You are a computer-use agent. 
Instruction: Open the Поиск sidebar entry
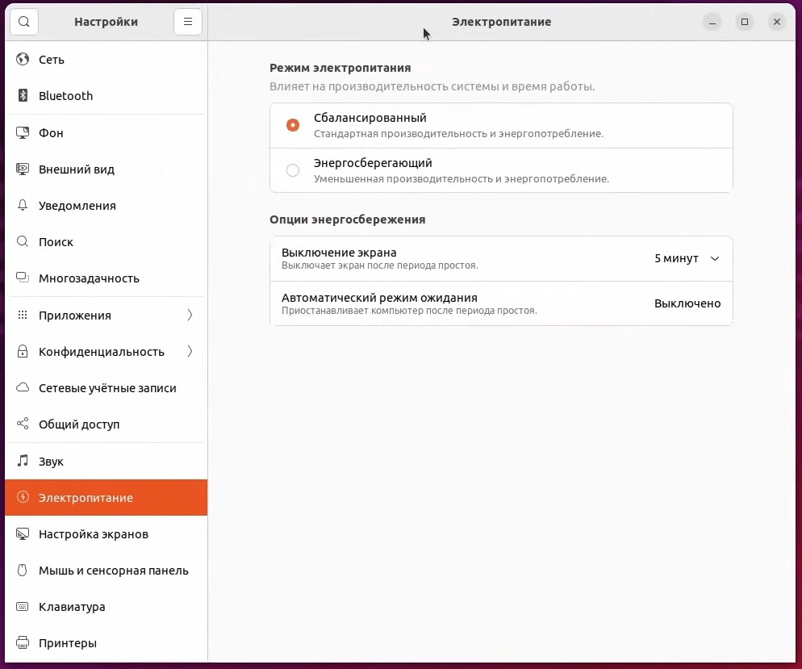click(106, 241)
